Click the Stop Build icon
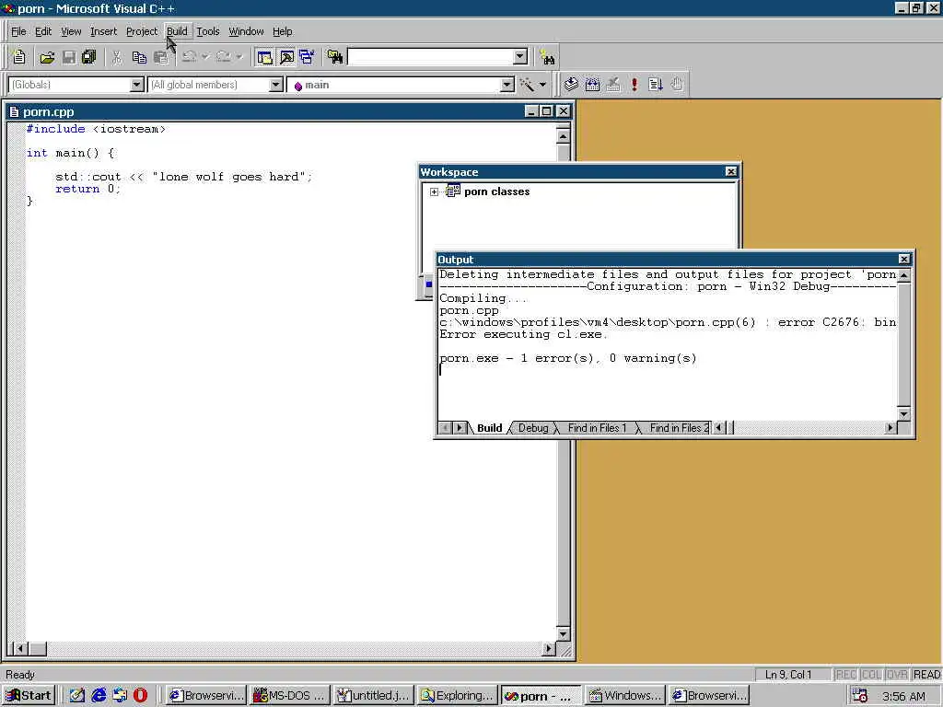The width and height of the screenshot is (943, 707). [612, 85]
